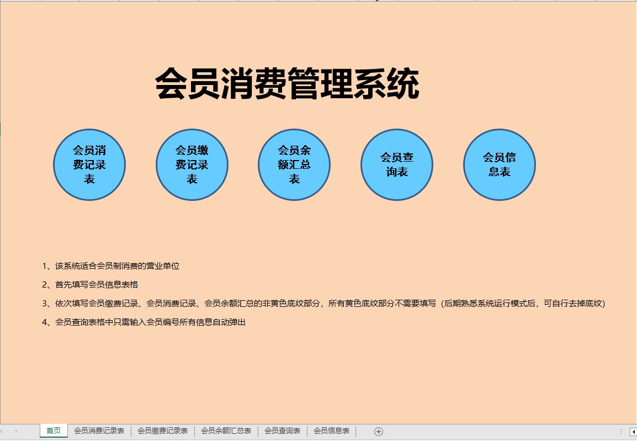Screen dimensions: 637x441
Task: Go to 会员余额汇总表 sheet tab
Action: (226, 431)
